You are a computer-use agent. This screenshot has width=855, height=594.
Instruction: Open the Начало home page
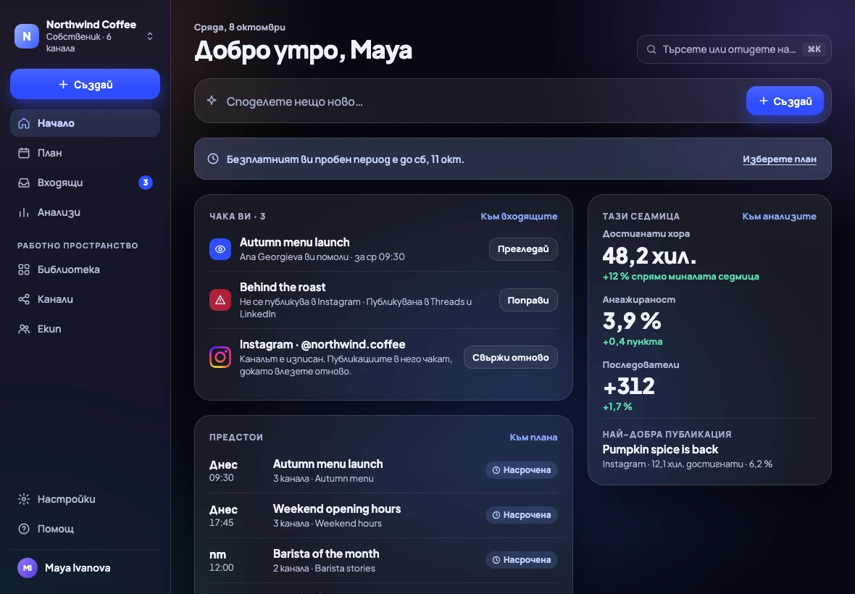[x=85, y=123]
